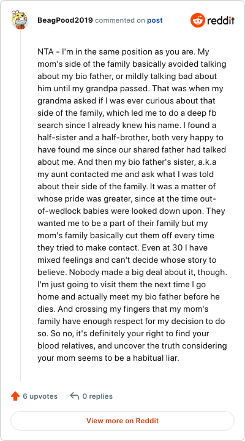Viewport: 245px width, 441px height.
Task: Click the "NTA" word starting the comment
Action: tap(45, 52)
